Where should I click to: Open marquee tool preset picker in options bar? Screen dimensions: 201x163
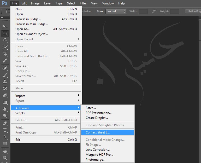coord(8,11)
